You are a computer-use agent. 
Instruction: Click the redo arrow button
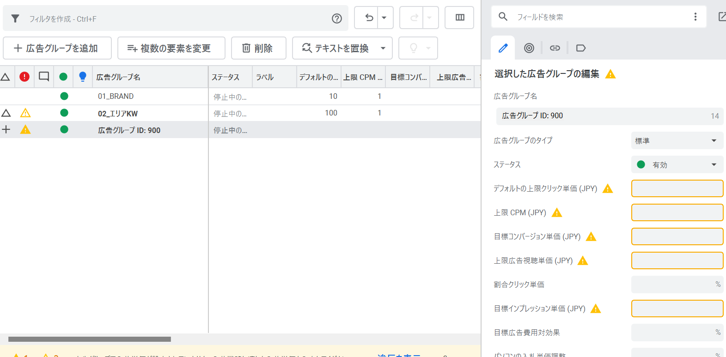(414, 18)
